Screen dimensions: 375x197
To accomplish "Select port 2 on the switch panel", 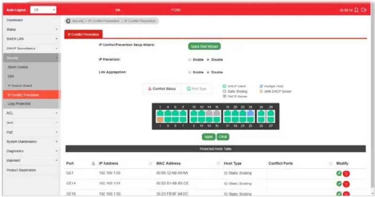I will coord(160,113).
